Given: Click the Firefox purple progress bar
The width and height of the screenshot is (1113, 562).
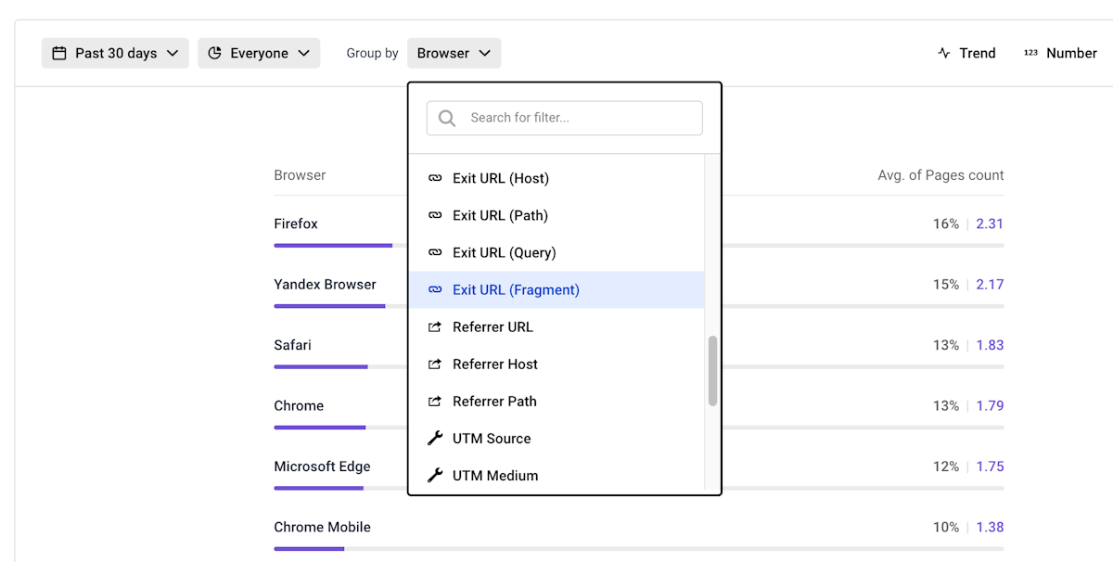Looking at the screenshot, I should coord(333,246).
